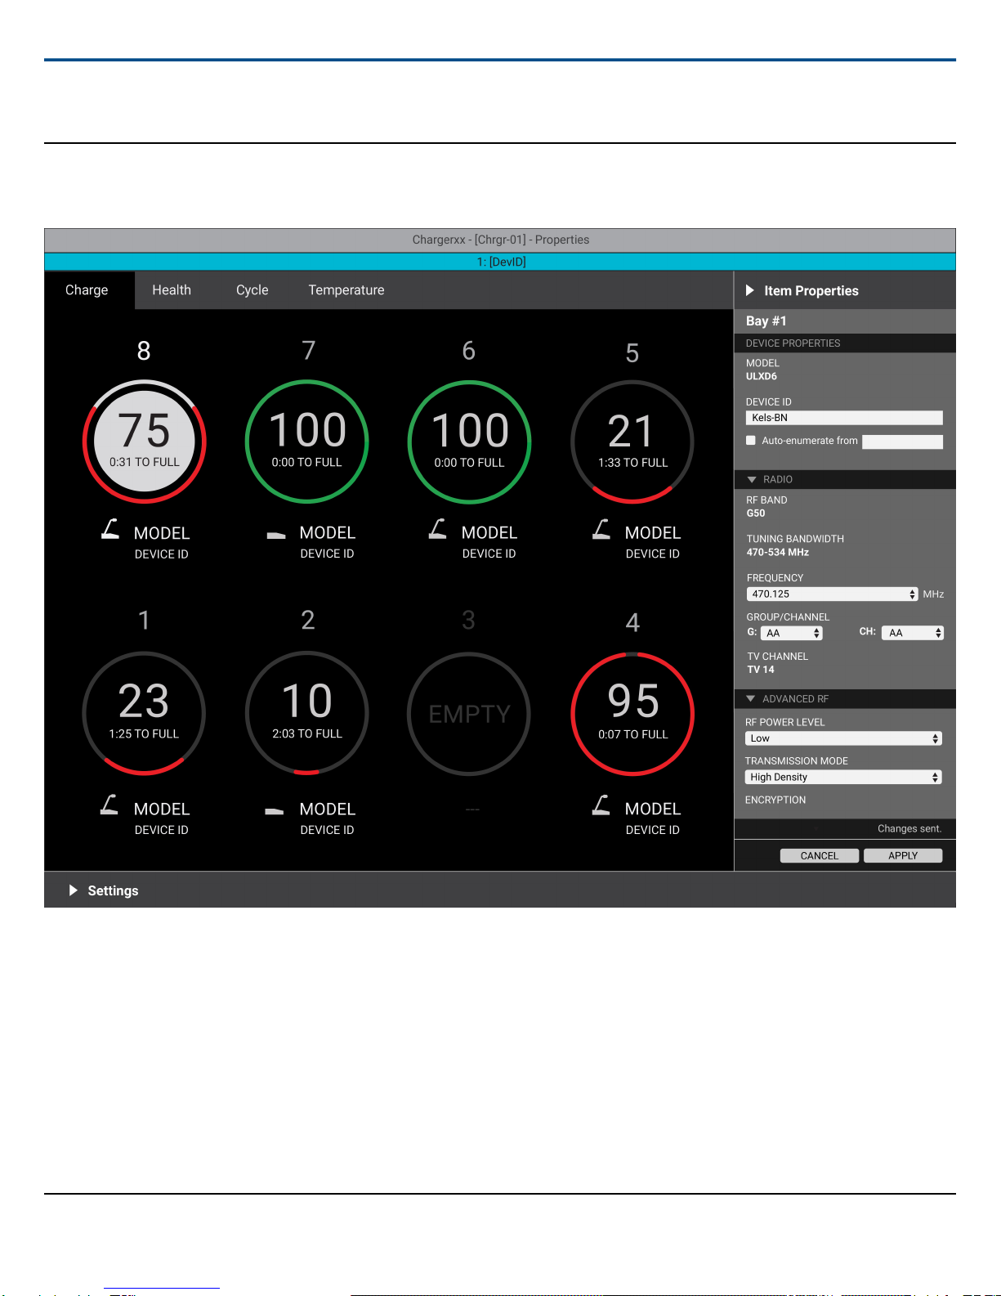Click the bay number 1 label
Viewport: 1001px width, 1296px height.
coord(144,621)
